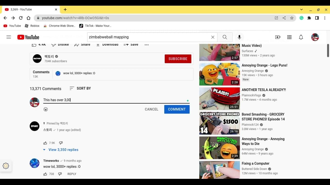This screenshot has width=330, height=185.
Task: Expand View 3,350 replies
Action: tap(61, 150)
